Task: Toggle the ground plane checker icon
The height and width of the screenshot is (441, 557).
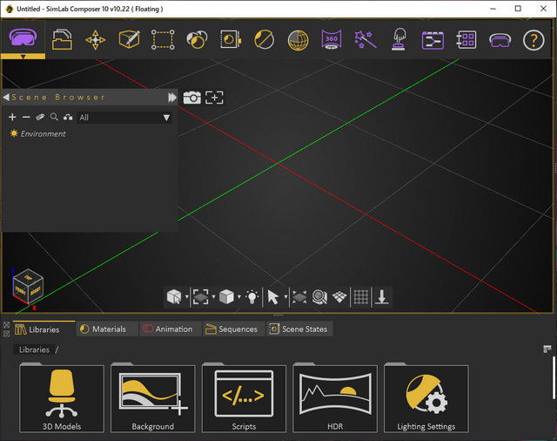Action: pyautogui.click(x=339, y=297)
